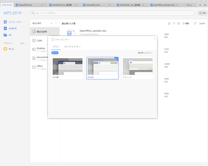Click the Desktop location icon

coord(34,49)
